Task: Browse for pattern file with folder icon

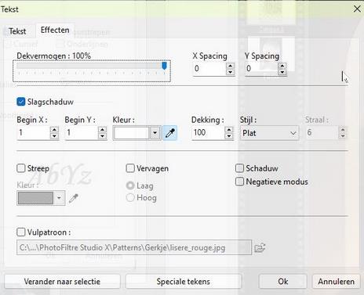Action: click(x=260, y=247)
